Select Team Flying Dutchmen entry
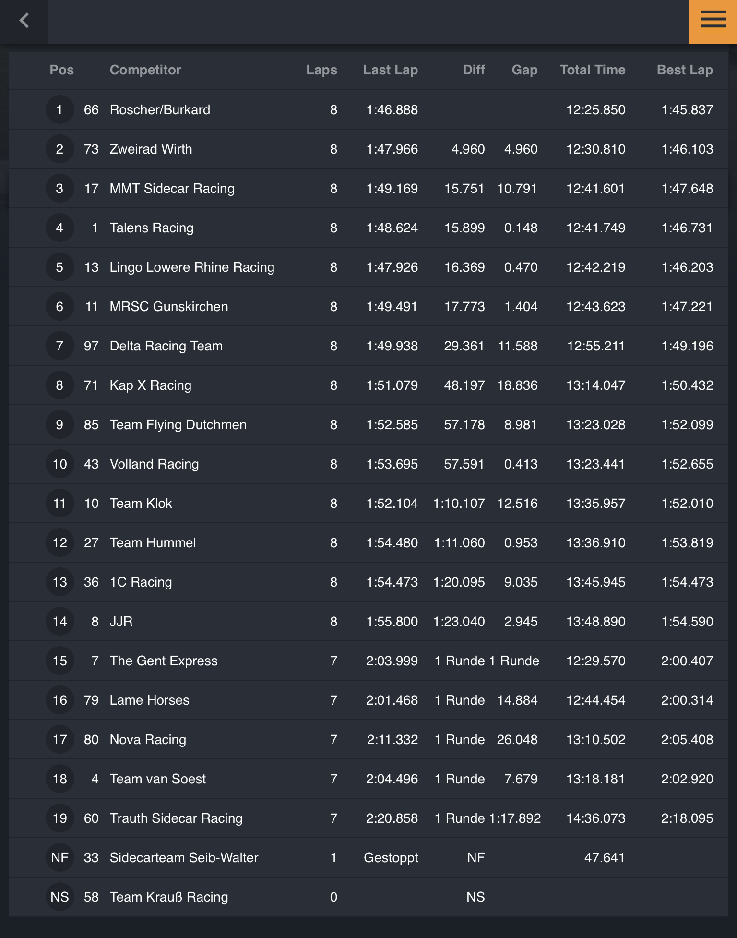The width and height of the screenshot is (737, 938). click(178, 425)
